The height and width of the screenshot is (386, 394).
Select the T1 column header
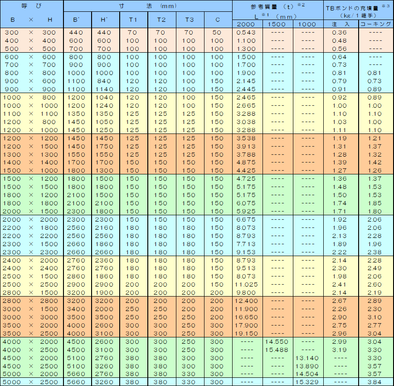[x=133, y=20]
